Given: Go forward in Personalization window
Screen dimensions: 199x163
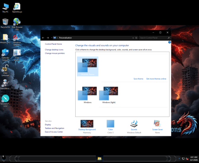Looking at the screenshot, I should (x=48, y=38).
